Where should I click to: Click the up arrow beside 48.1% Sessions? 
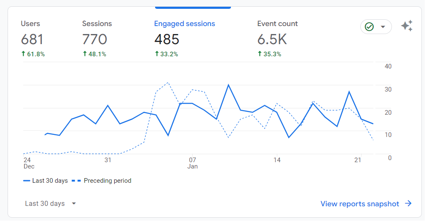[85, 54]
